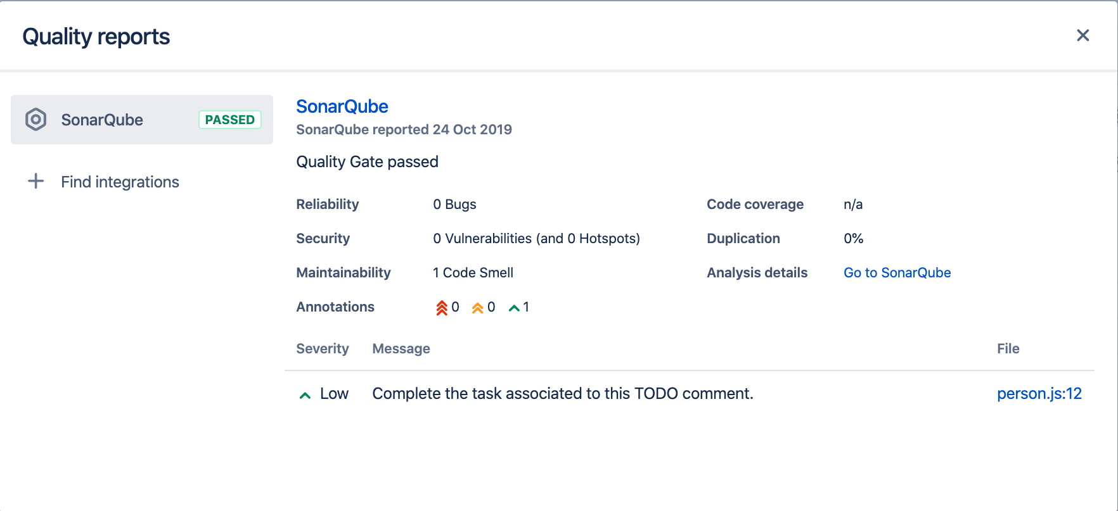Click the PASSED status badge
1118x511 pixels.
(x=230, y=120)
